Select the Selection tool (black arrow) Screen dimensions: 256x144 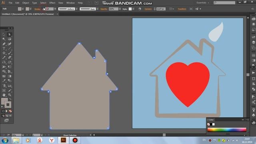pos(4,34)
